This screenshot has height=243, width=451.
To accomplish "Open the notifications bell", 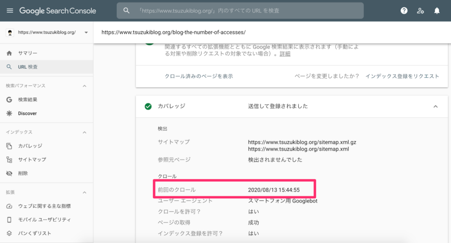I will coord(437,11).
